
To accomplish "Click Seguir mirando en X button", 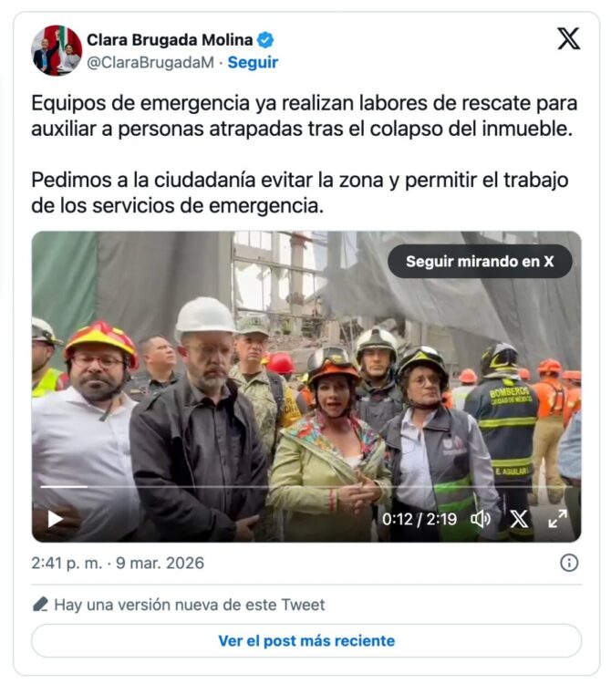I will (x=480, y=262).
